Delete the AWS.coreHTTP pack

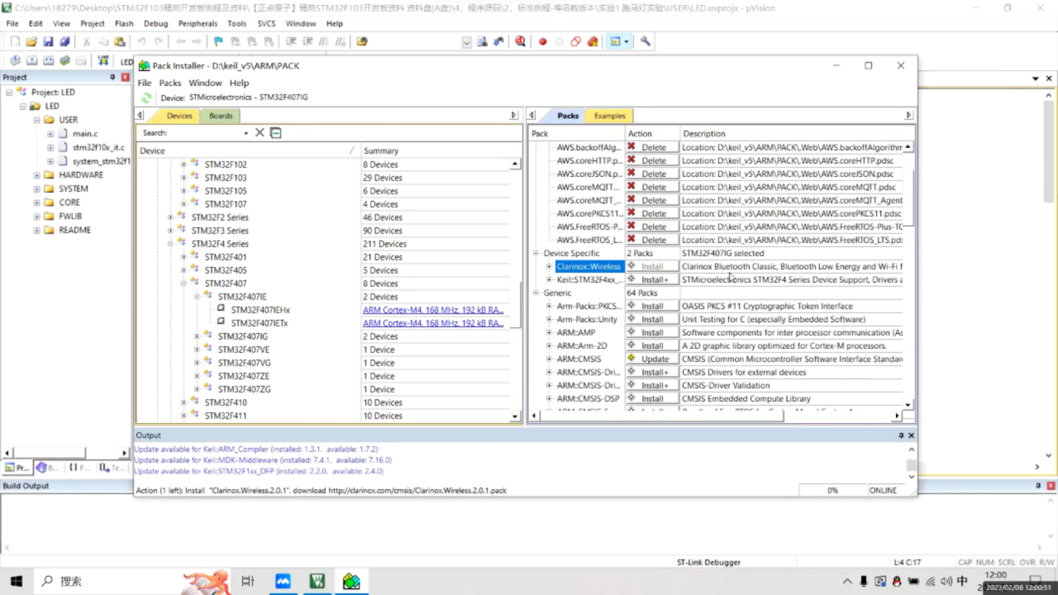(654, 160)
